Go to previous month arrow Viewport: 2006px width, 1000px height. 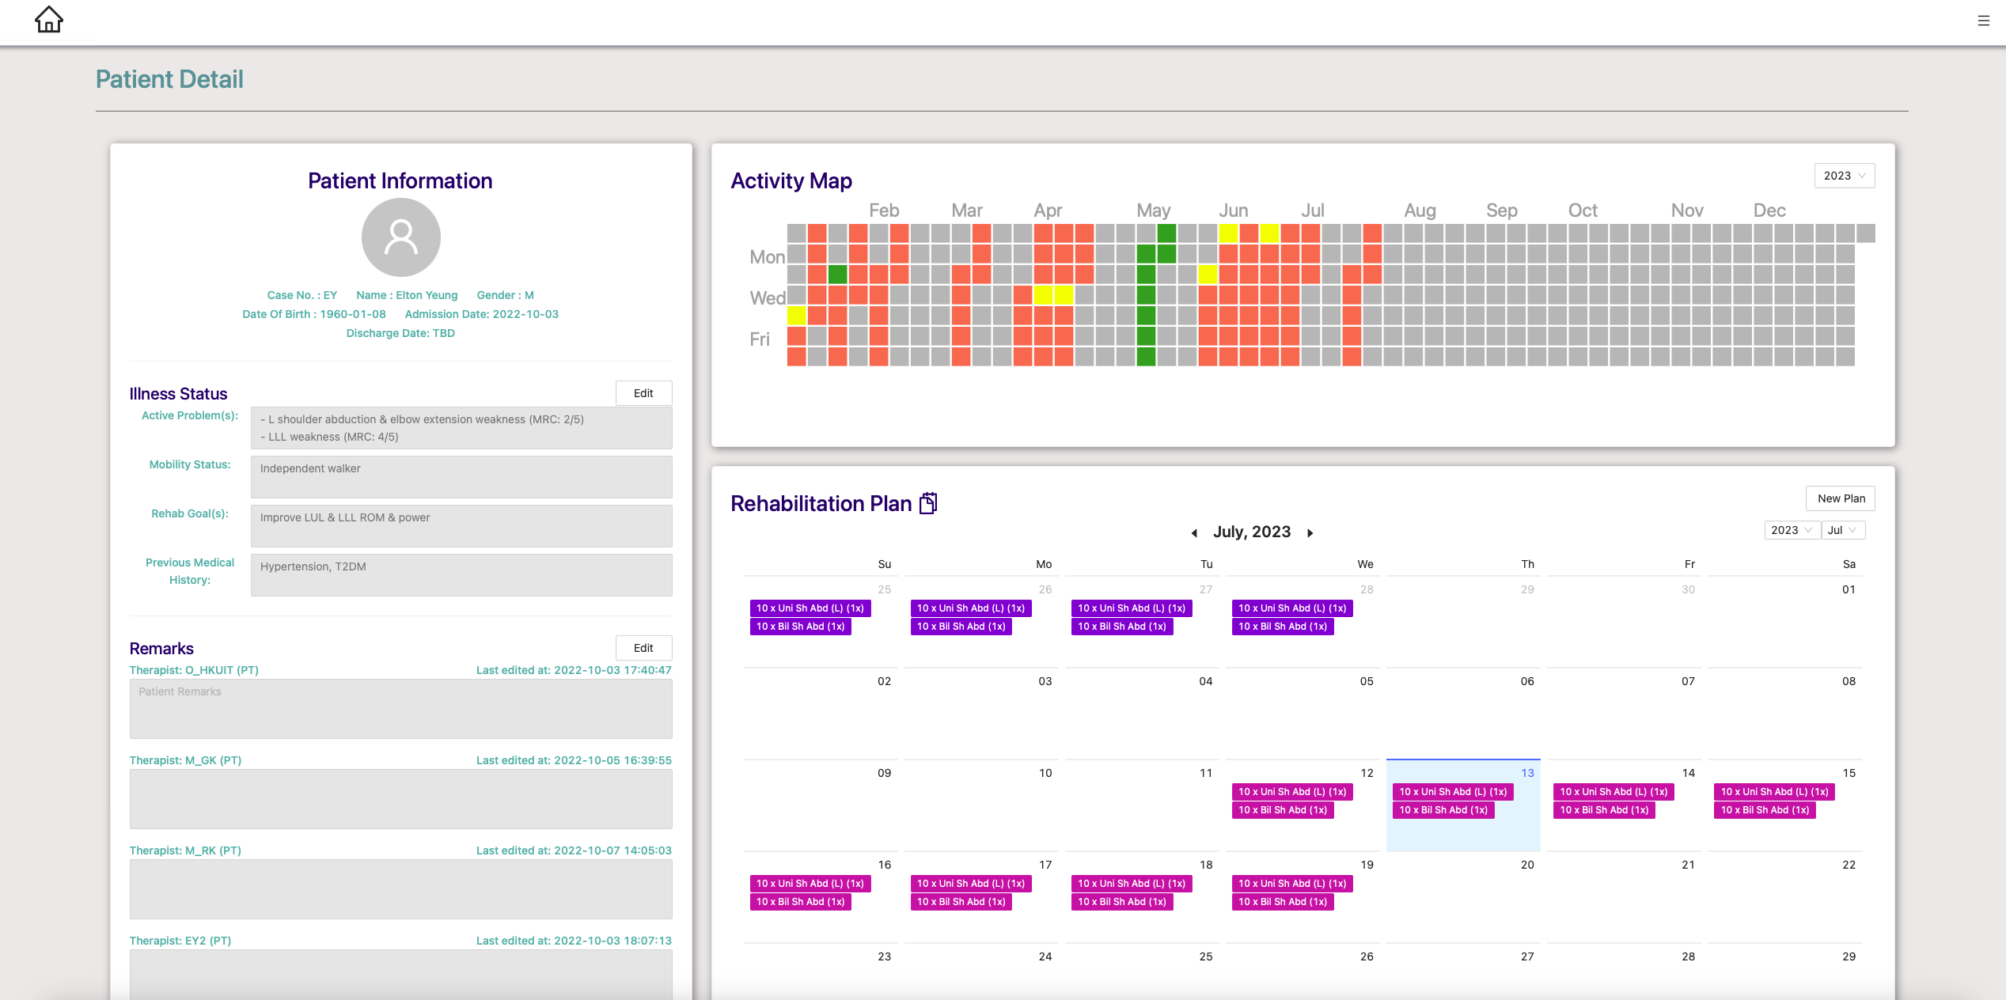(1194, 533)
